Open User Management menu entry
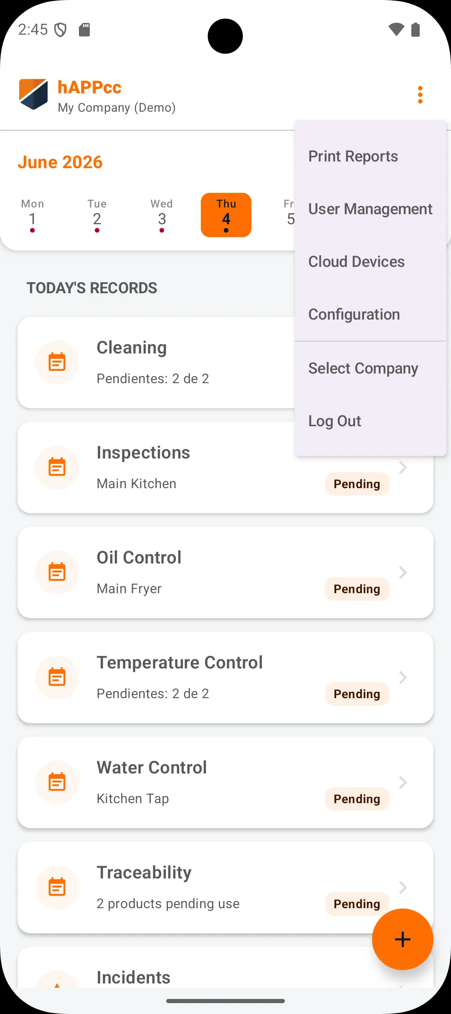This screenshot has height=1014, width=451. pyautogui.click(x=370, y=209)
